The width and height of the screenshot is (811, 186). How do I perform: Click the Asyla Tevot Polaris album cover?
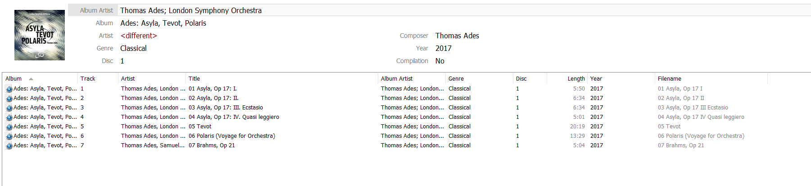[40, 35]
